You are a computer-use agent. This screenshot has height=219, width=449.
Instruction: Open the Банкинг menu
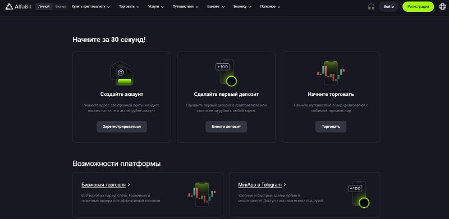216,7
